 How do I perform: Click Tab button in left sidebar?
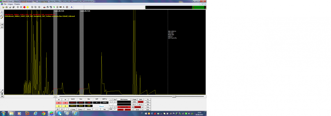coord(2,24)
